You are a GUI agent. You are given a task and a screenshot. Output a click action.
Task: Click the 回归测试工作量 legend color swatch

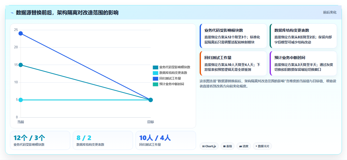click(155, 78)
